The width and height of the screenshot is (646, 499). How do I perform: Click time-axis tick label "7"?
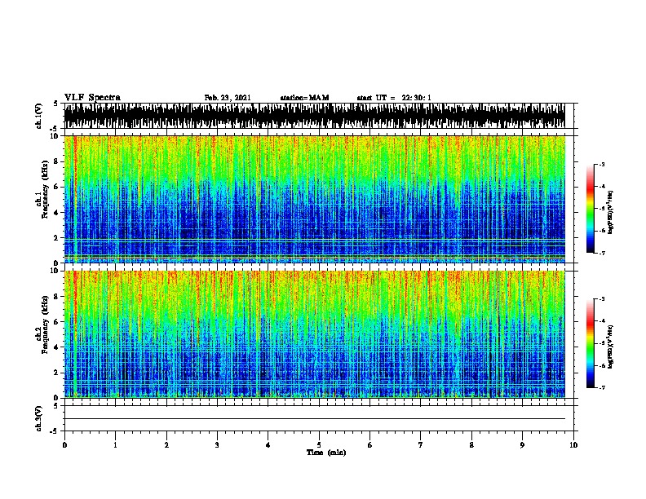tap(421, 445)
